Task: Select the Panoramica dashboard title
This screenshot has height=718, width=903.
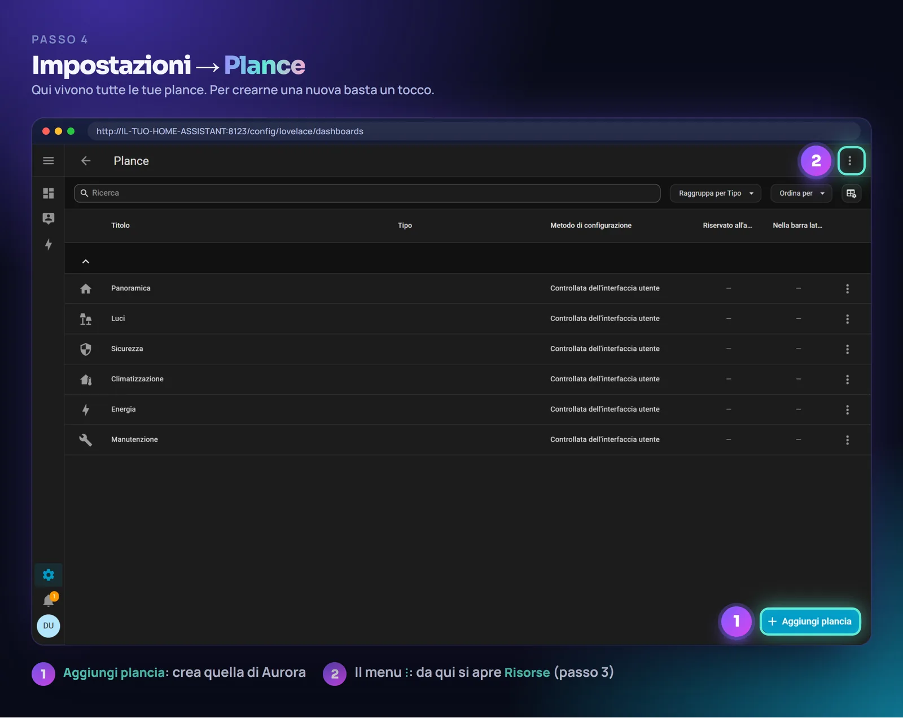Action: [x=131, y=288]
